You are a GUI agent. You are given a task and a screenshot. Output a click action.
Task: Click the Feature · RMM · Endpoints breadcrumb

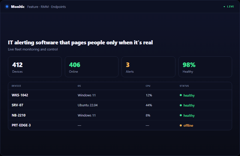(x=46, y=7)
